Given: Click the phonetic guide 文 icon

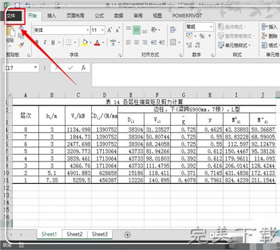Looking at the screenshot, I should [x=113, y=42].
